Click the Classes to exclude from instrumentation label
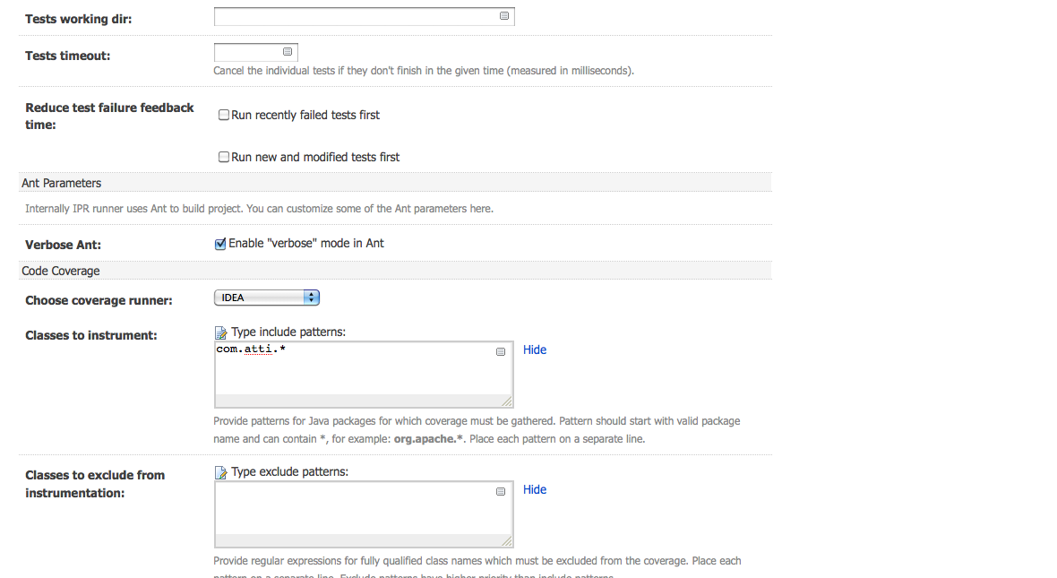The height and width of the screenshot is (578, 1057). point(95,484)
